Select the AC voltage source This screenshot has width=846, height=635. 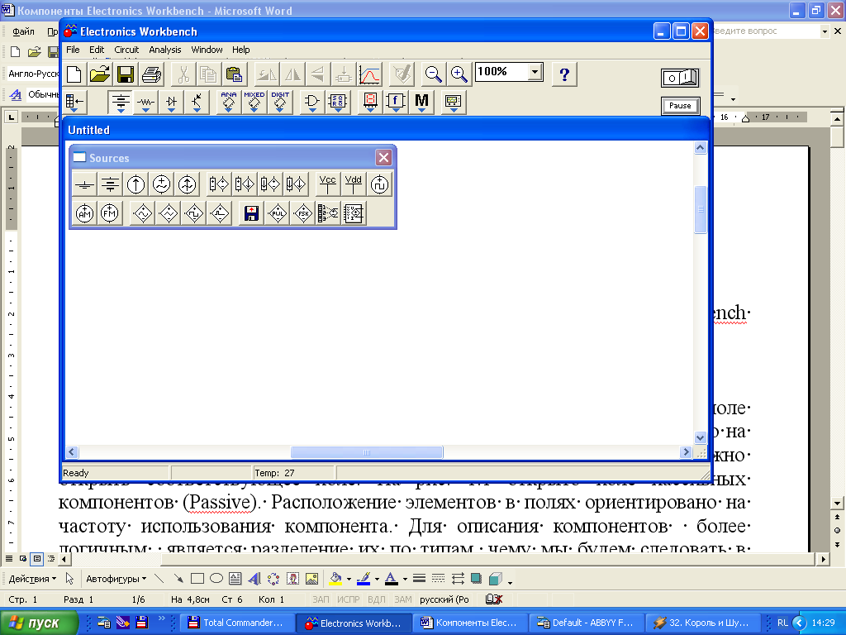161,184
